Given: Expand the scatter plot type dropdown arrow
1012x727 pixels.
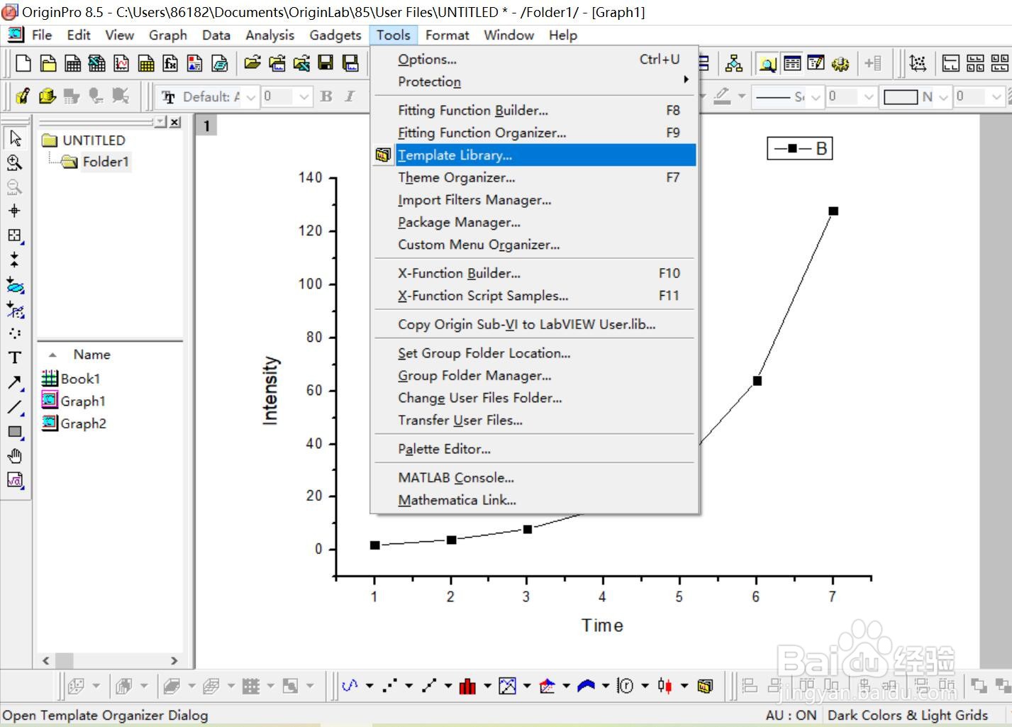Looking at the screenshot, I should 408,686.
